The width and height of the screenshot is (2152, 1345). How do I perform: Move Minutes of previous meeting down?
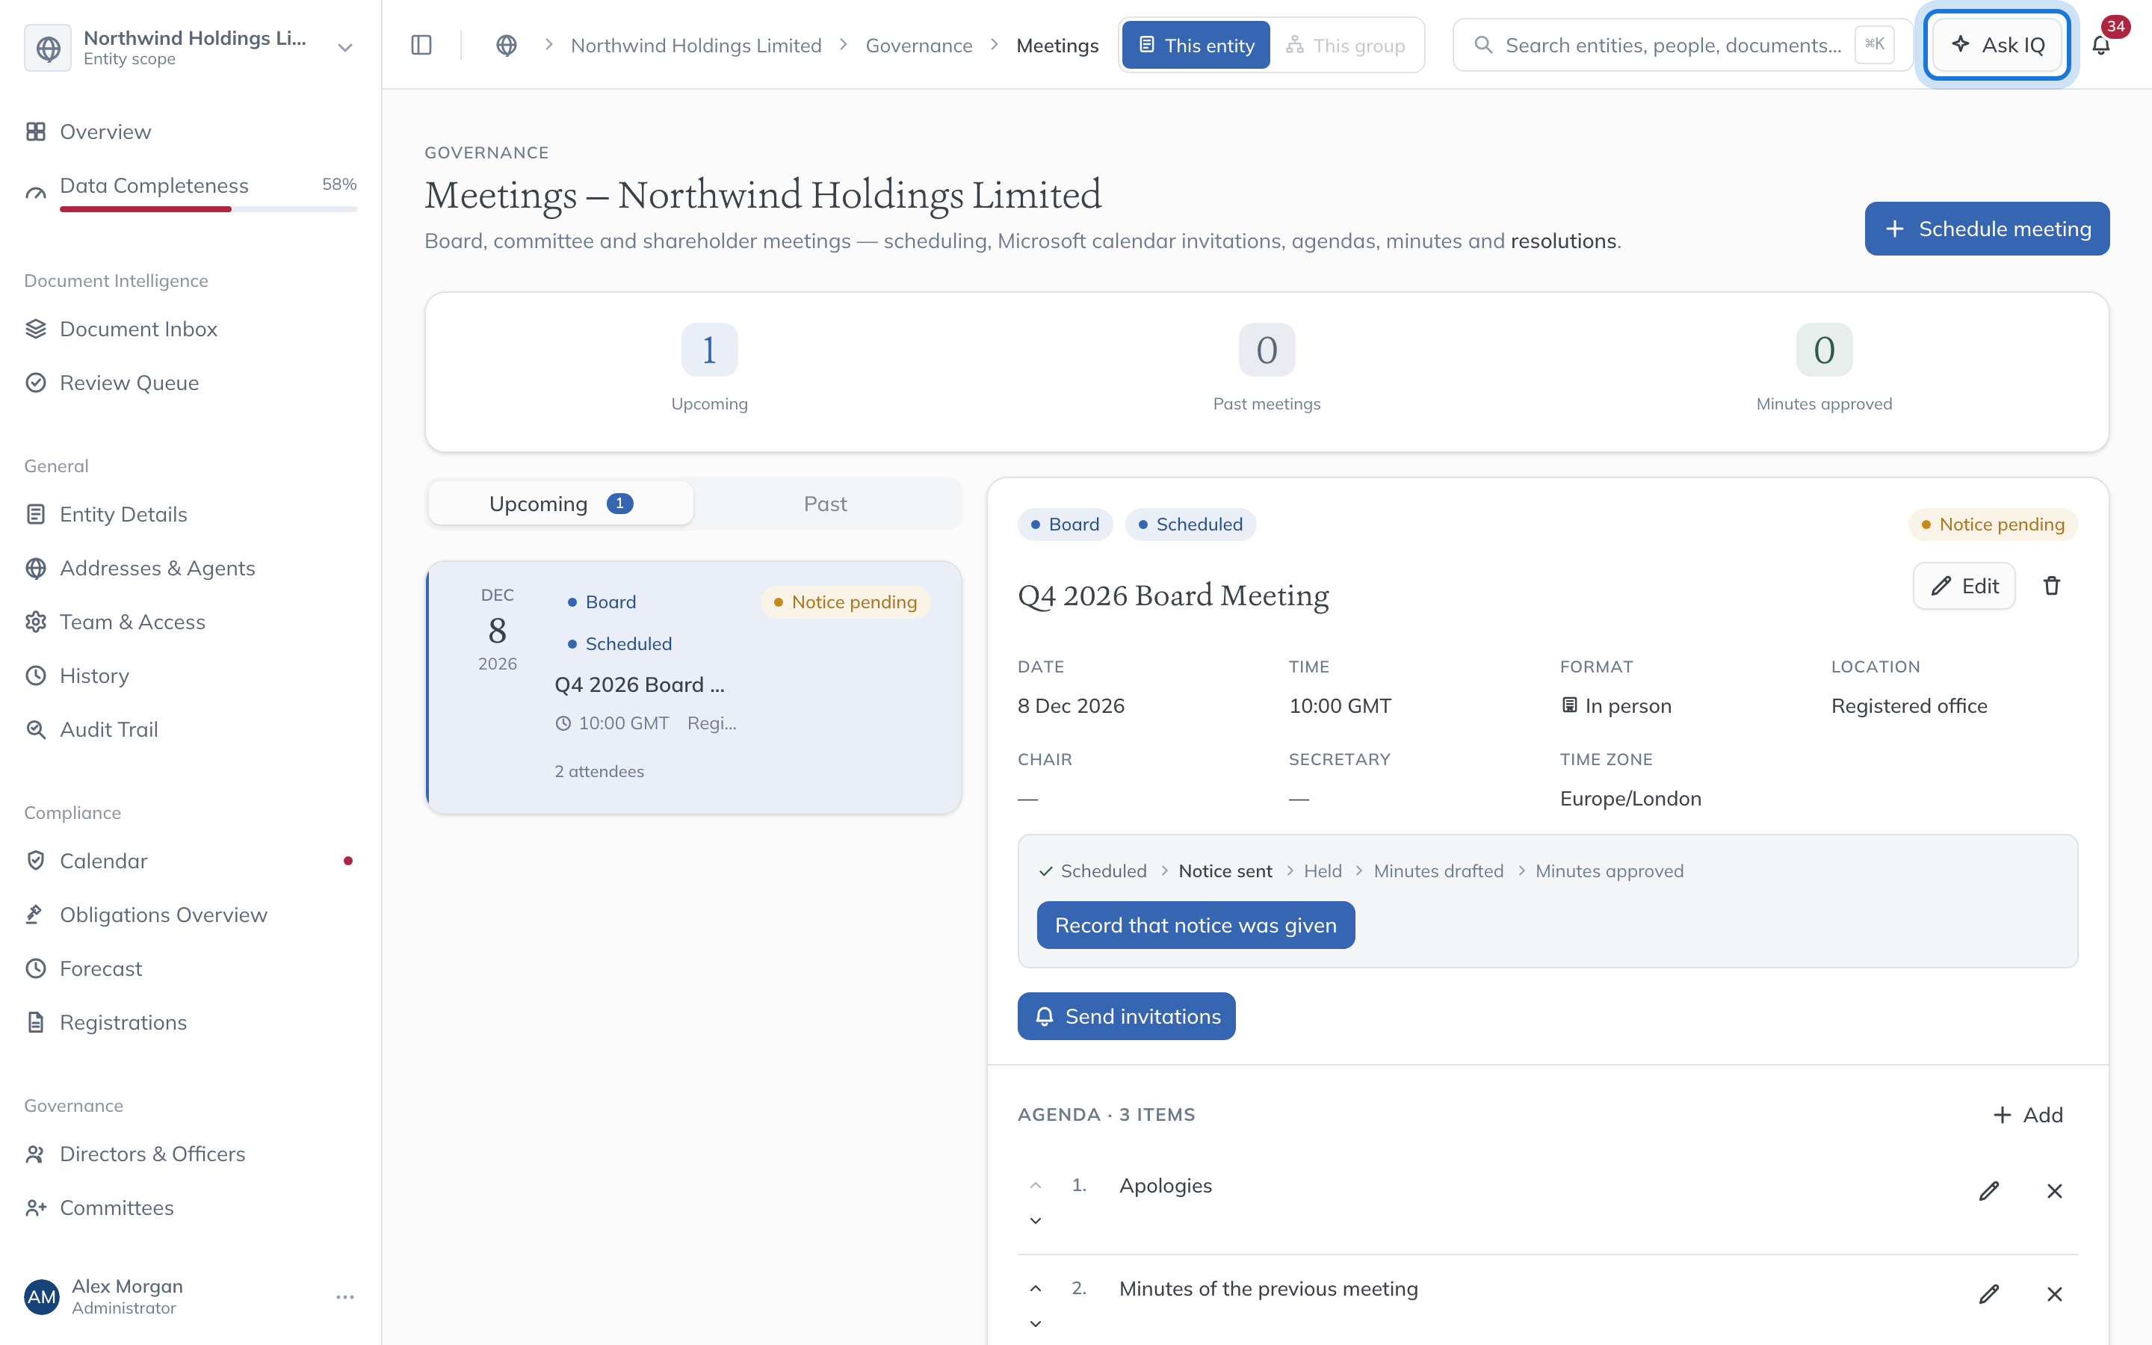(1035, 1323)
